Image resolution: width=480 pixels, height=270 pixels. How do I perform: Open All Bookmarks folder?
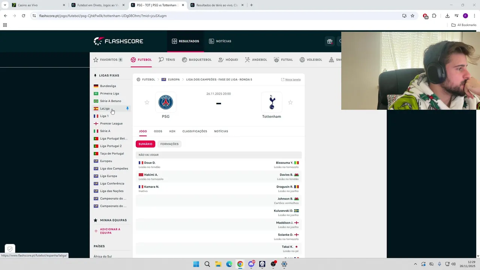point(464,25)
